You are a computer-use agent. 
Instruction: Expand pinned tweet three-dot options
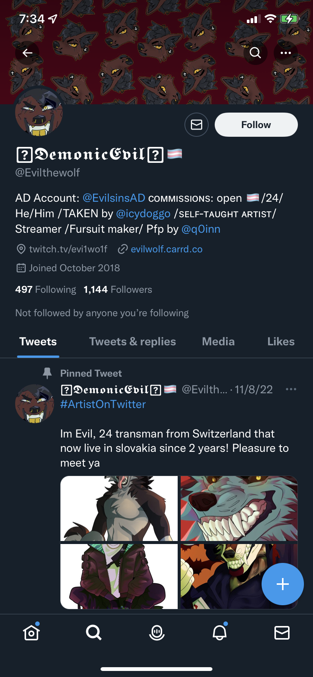coord(291,389)
